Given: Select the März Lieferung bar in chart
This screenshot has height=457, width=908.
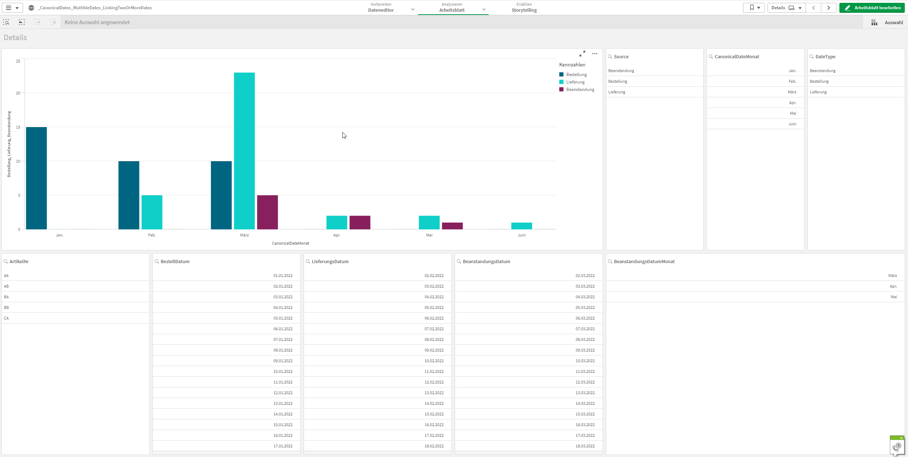Looking at the screenshot, I should tap(244, 151).
